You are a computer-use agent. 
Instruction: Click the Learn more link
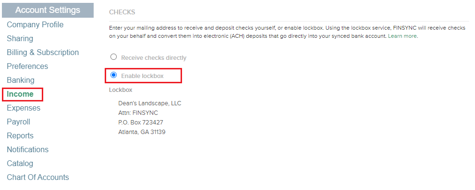[402, 36]
